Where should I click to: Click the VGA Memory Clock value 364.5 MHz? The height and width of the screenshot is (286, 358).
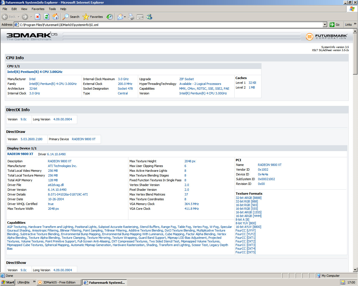point(192,204)
